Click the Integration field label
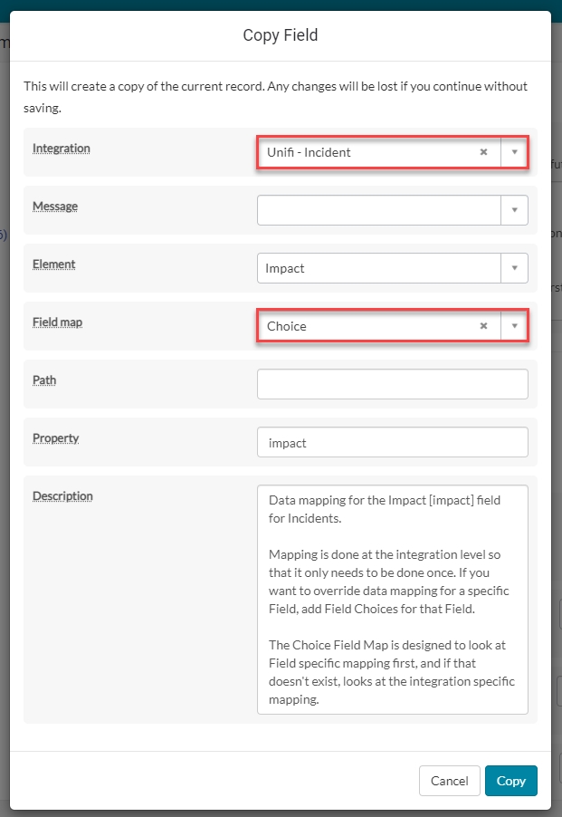Image resolution: width=562 pixels, height=817 pixels. pyautogui.click(x=62, y=148)
